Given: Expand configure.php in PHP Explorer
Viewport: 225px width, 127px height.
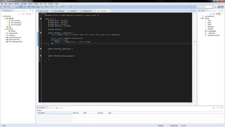Looking at the screenshot, I should [5, 33].
